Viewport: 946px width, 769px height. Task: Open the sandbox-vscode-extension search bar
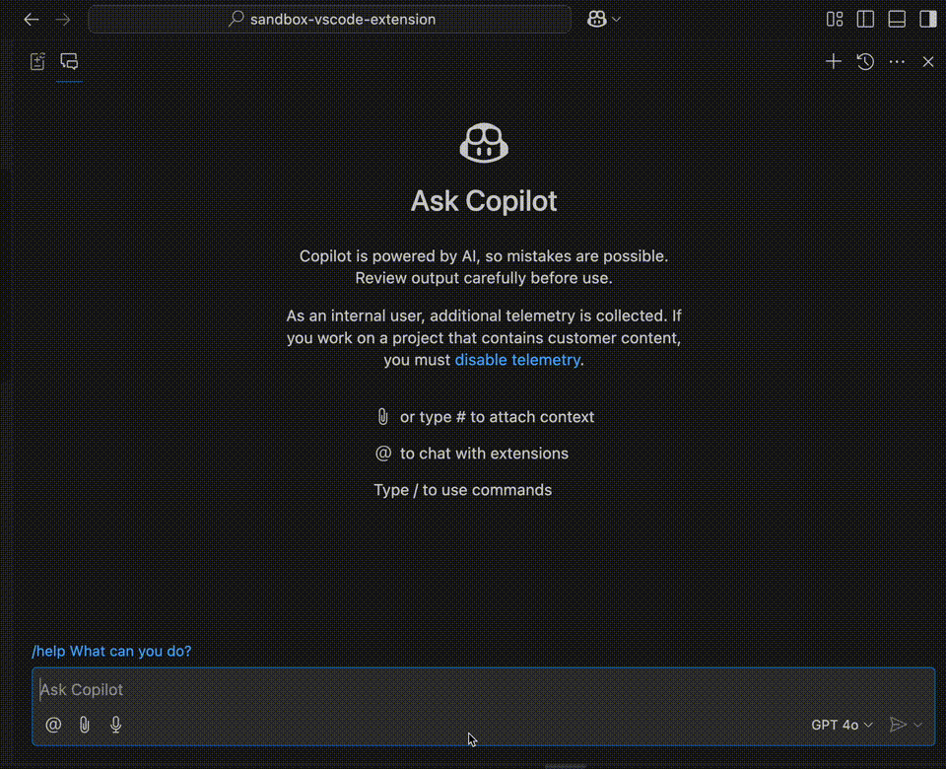[x=329, y=20]
